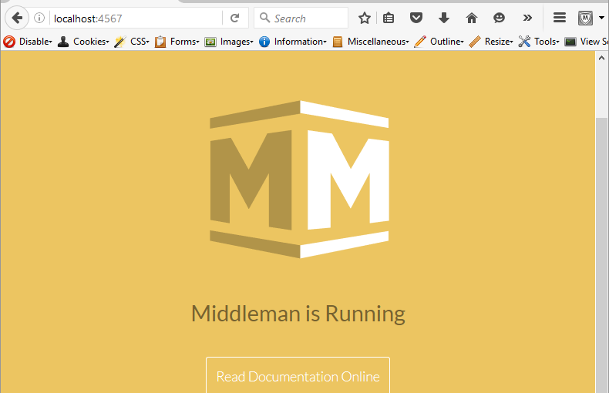This screenshot has height=393, width=609.
Task: Click the magnifier icon in the search box
Action: 265,18
